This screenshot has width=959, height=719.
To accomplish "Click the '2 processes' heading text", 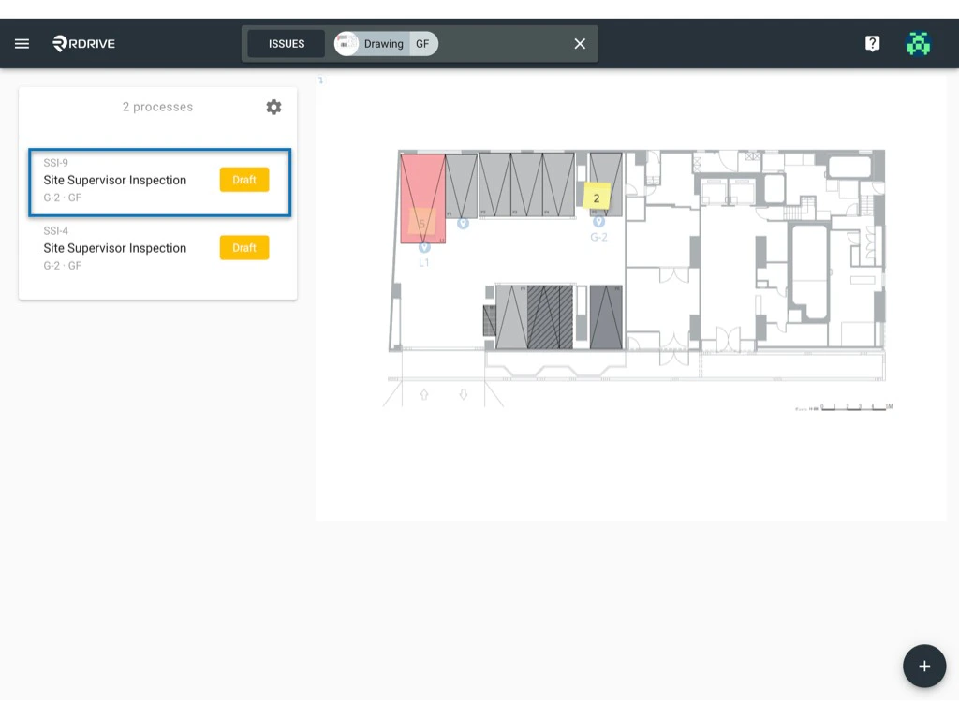I will coord(157,107).
